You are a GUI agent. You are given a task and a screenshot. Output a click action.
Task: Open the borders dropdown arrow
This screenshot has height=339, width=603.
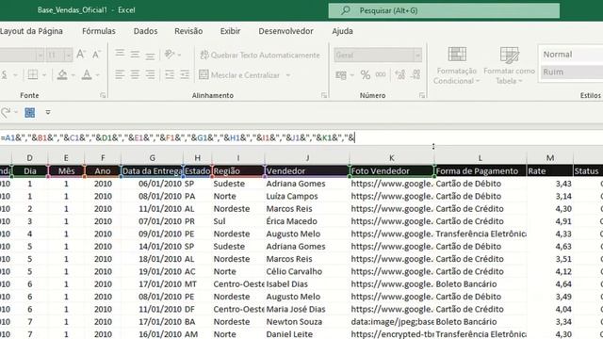tap(44, 75)
